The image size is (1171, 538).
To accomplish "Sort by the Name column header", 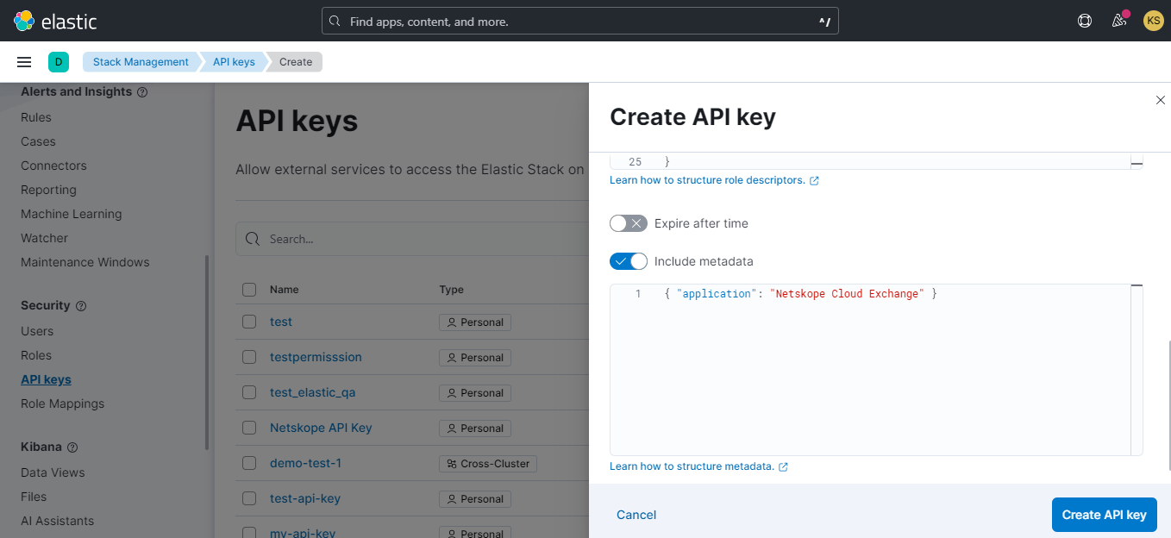I will tap(284, 290).
